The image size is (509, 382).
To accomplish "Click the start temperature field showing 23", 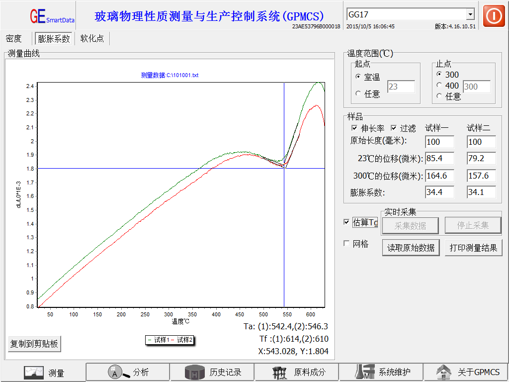I will click(x=401, y=87).
